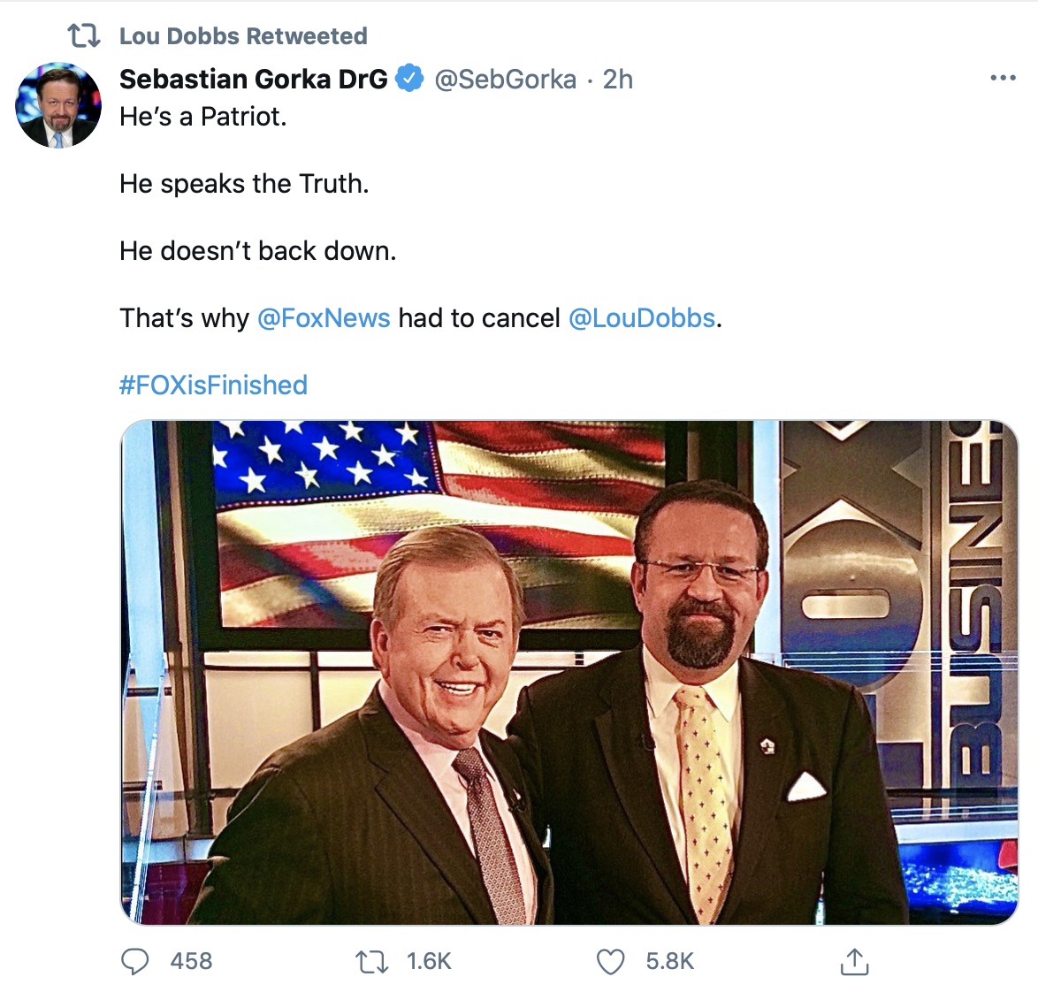View the 458 replies count

(x=191, y=962)
